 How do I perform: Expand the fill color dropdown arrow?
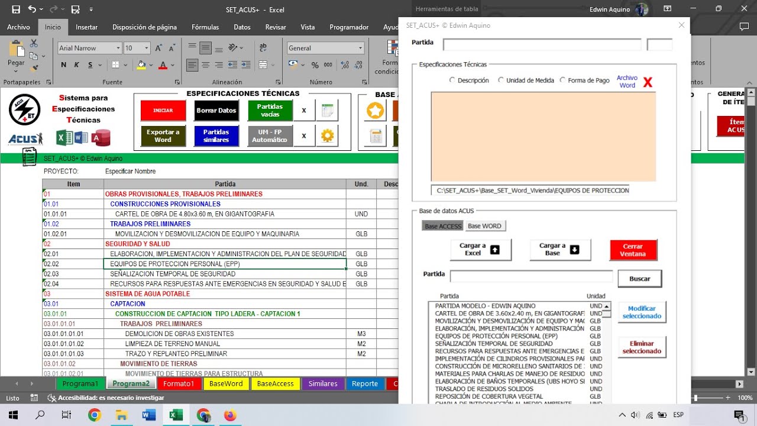[x=151, y=65]
